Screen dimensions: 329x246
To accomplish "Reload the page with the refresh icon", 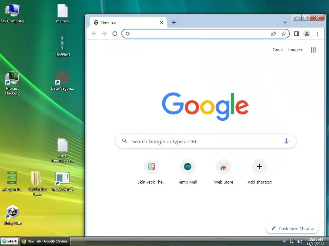I will [x=115, y=34].
